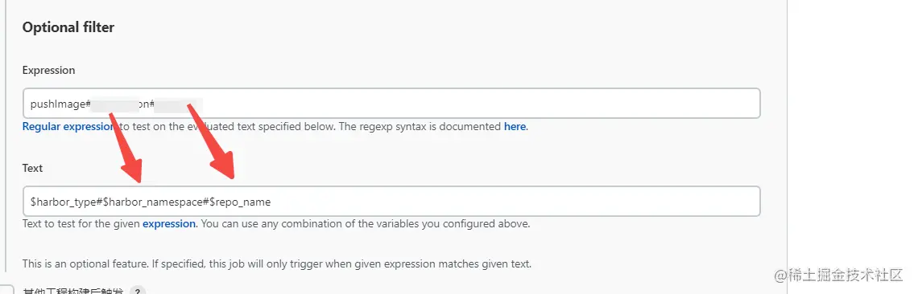The width and height of the screenshot is (914, 294).
Task: Open the Regular expression link
Action: click(x=68, y=126)
